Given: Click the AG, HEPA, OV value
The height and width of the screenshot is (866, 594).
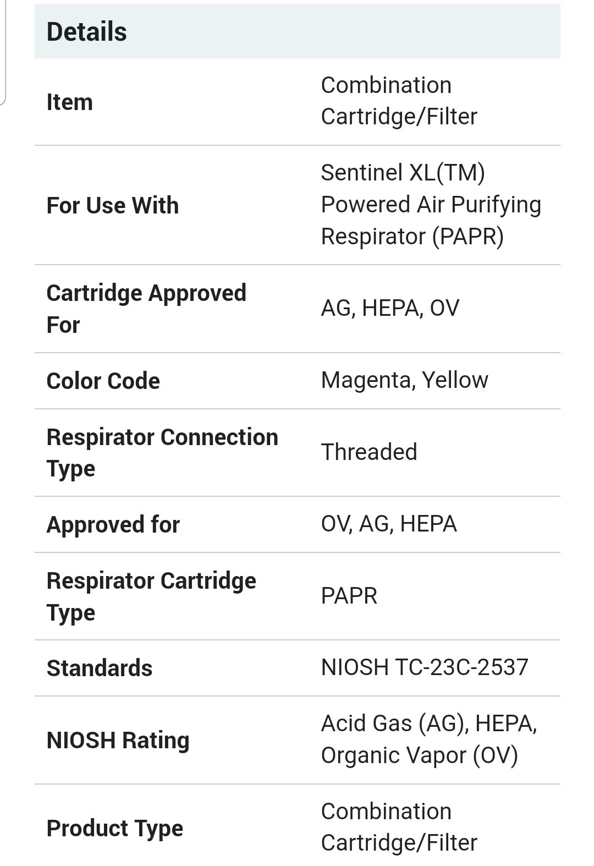Looking at the screenshot, I should 390,308.
